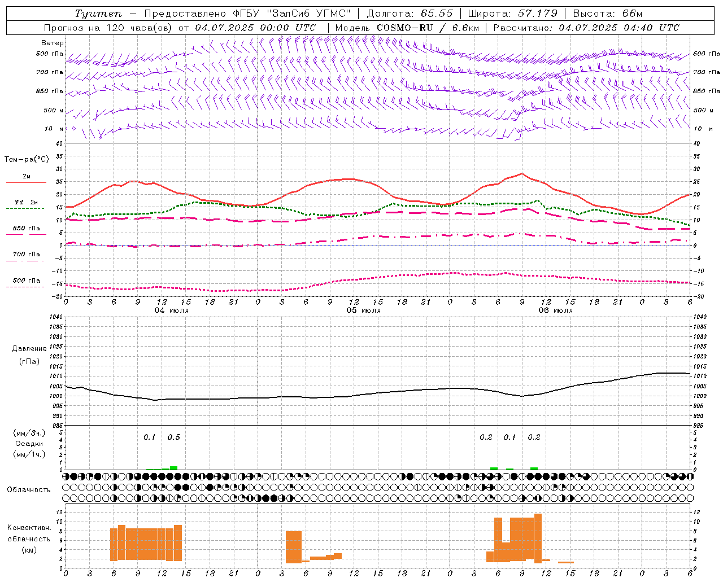Click the "0.5" precipitation amount value
This screenshot has height=578, width=723.
coord(173,437)
